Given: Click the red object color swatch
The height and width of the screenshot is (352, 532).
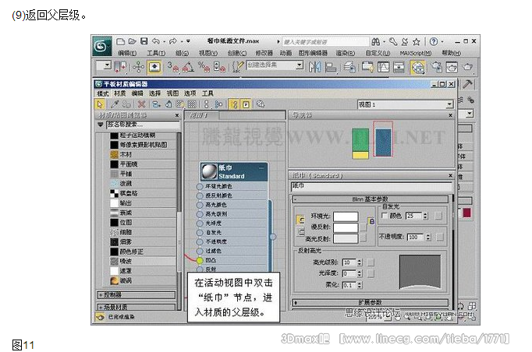Looking at the screenshot, I should pos(466,213).
